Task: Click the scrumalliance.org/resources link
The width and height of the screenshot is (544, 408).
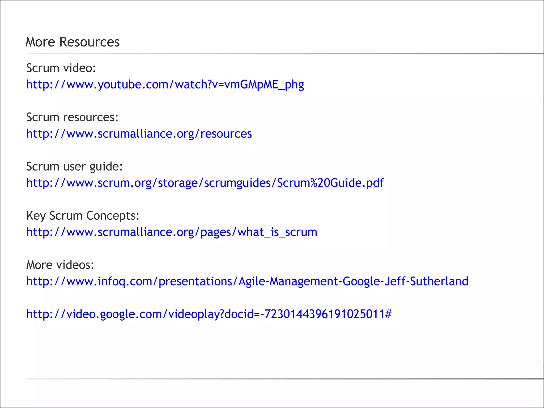Action: [139, 134]
